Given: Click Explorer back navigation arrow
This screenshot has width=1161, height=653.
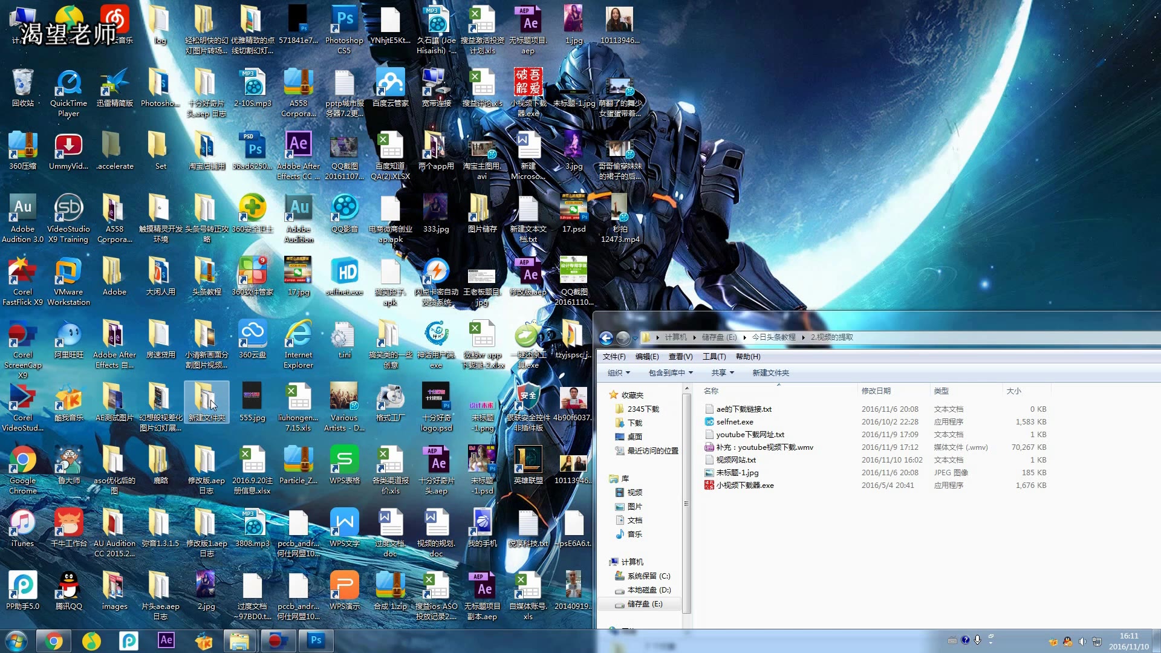Looking at the screenshot, I should [x=606, y=337].
